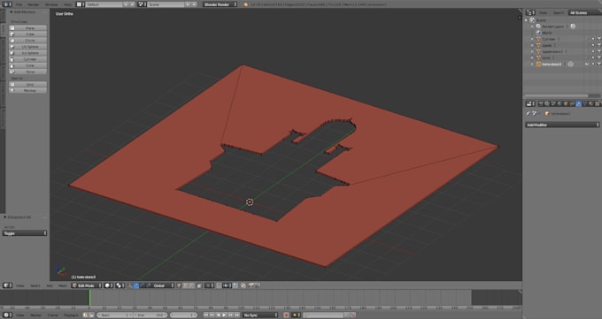Click the current frame number field

coord(183,315)
